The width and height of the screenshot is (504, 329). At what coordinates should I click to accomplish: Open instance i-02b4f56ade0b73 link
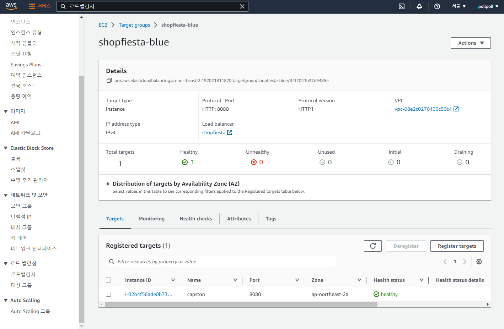[x=149, y=294]
